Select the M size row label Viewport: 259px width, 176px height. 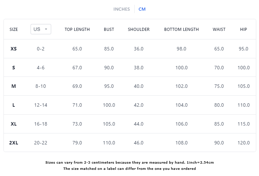point(14,86)
